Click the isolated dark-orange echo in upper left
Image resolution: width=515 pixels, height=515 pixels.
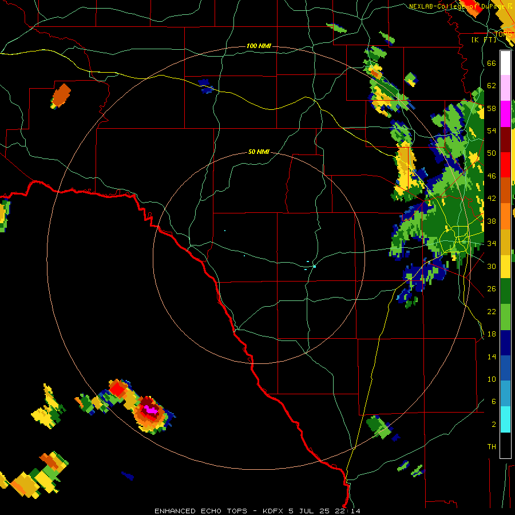pos(62,94)
